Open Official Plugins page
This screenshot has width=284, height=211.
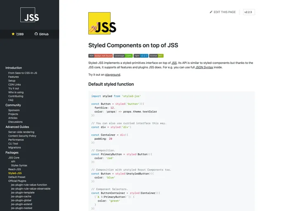[17, 181]
